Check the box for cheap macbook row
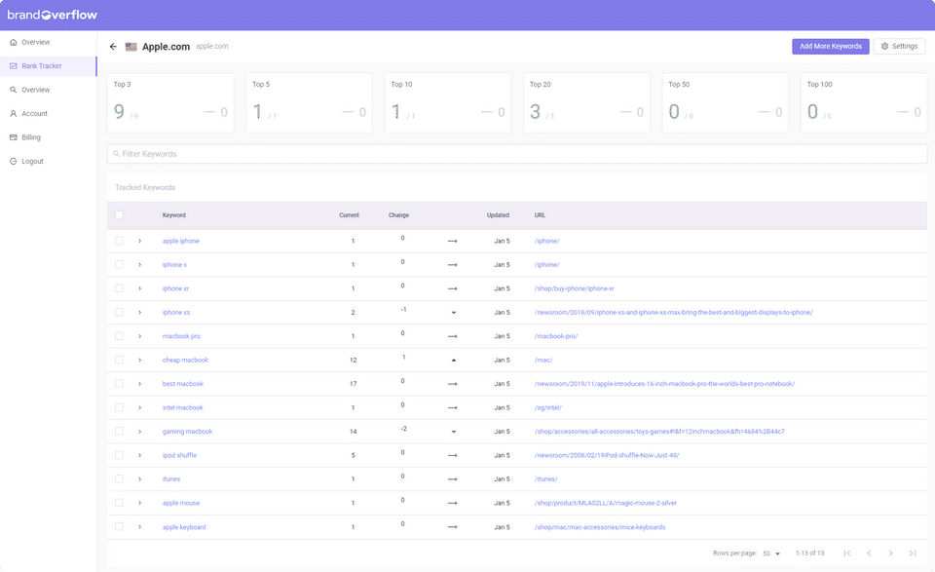 point(119,361)
